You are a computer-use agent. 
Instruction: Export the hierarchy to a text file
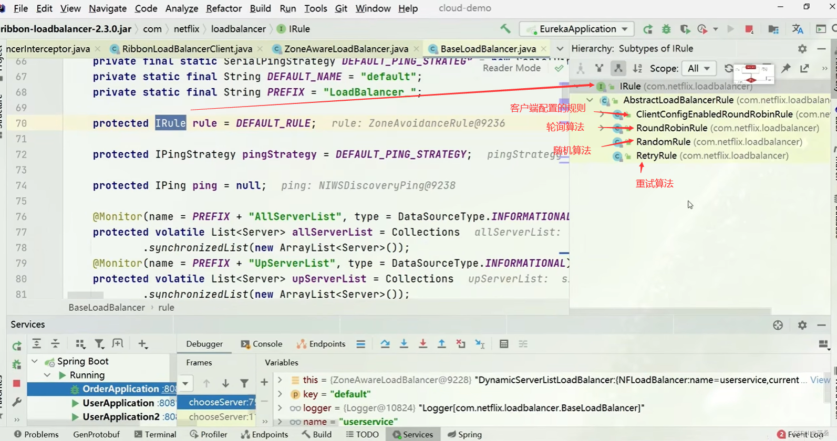tap(804, 68)
